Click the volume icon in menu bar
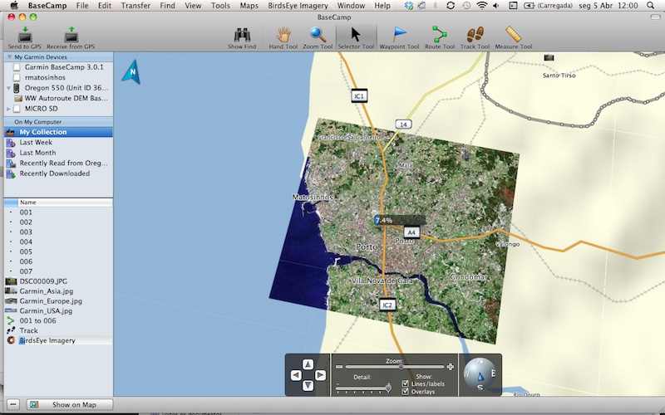This screenshot has width=665, height=415. point(496,6)
